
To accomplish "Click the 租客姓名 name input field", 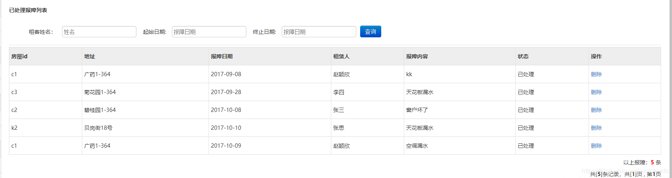I will (99, 32).
